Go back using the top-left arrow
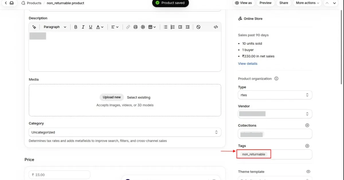Image resolution: width=344 pixels, height=180 pixels. pos(5,3)
